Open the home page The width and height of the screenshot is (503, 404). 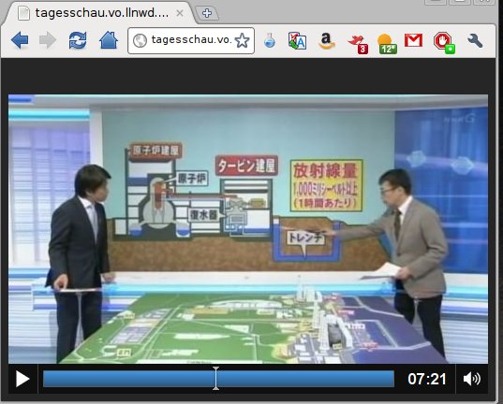pos(109,40)
